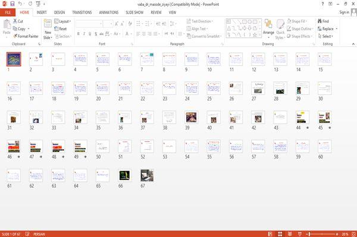Click the spell check icon in status bar
The image size is (357, 237).
(x=27, y=233)
